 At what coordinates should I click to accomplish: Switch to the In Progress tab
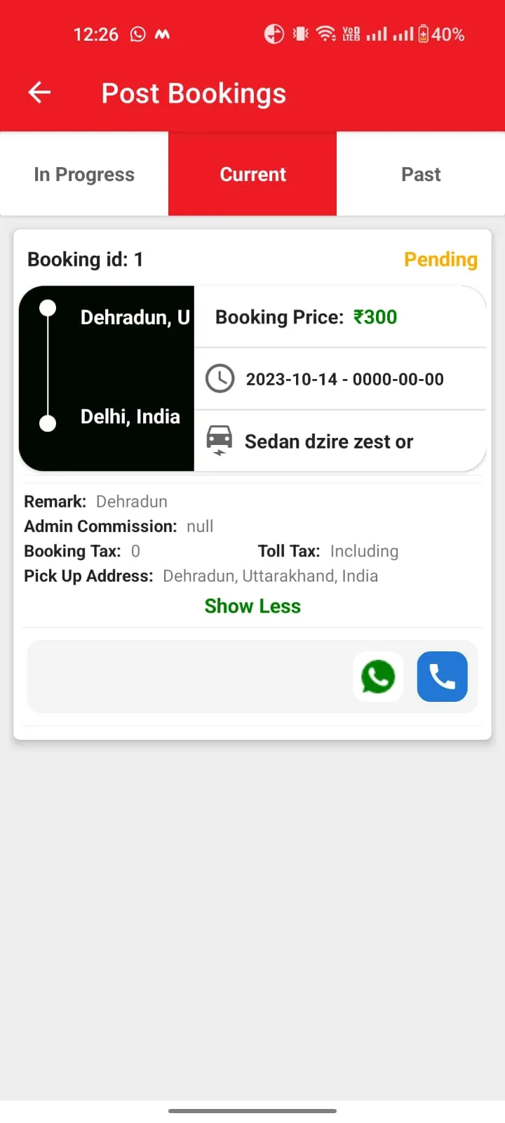tap(84, 174)
